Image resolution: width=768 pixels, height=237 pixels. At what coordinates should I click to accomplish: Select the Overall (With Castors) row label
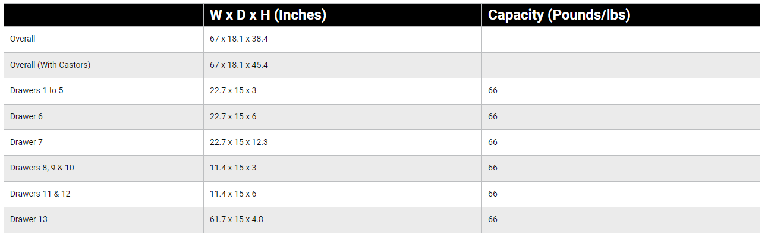pos(51,65)
